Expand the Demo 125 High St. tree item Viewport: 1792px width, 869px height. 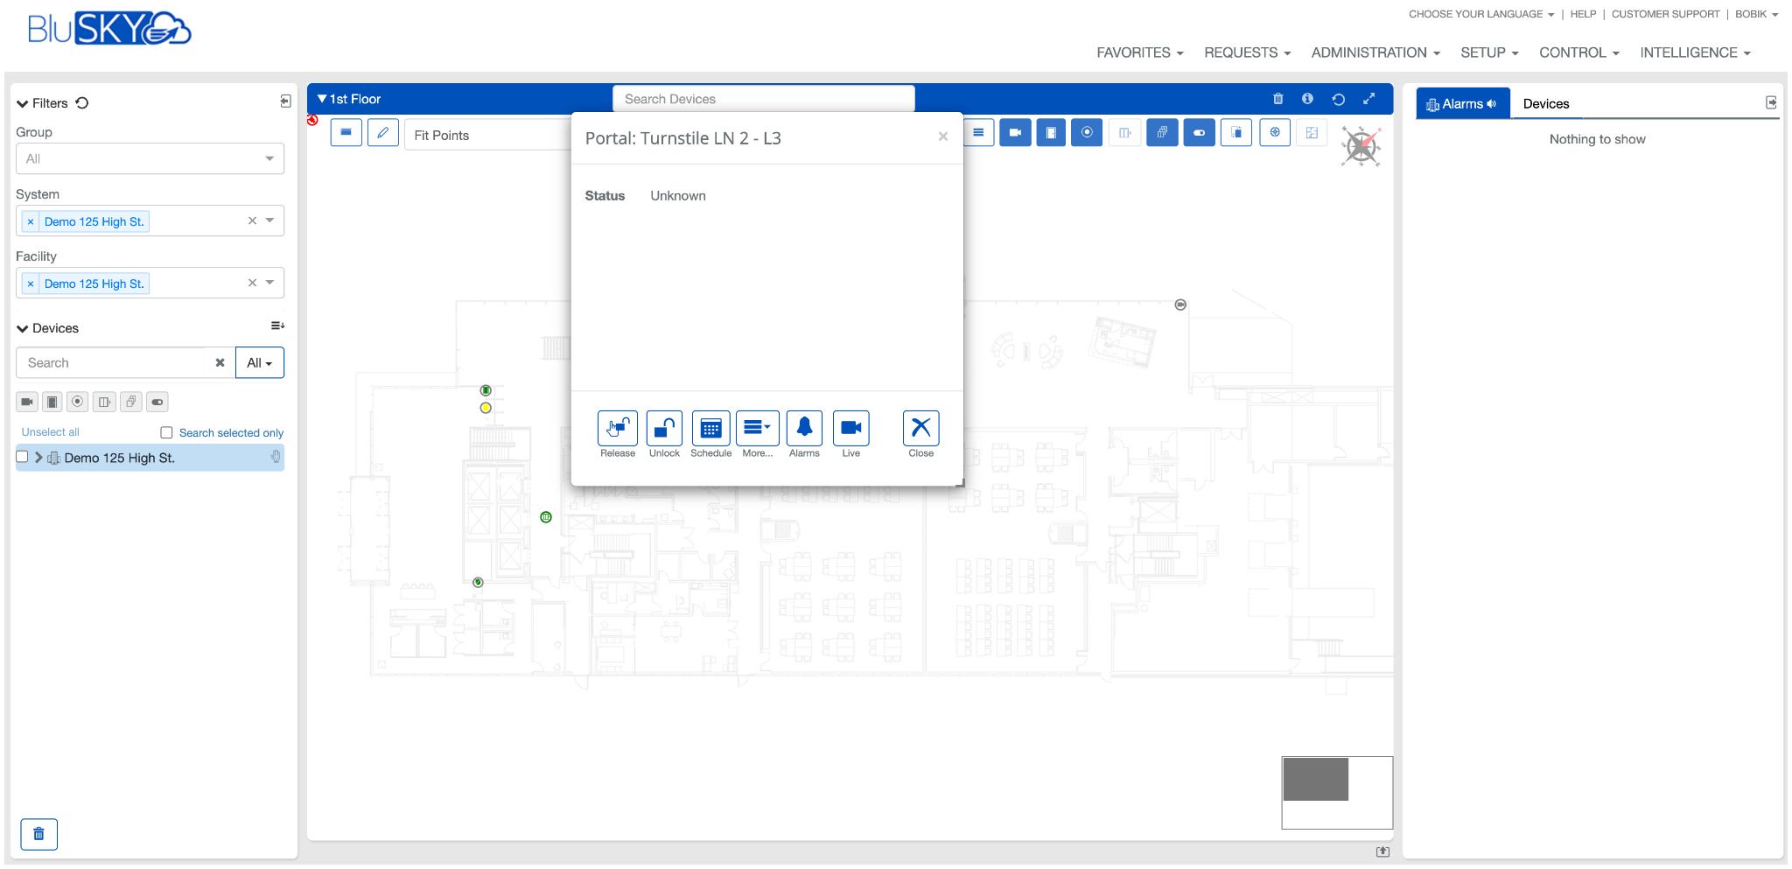click(x=38, y=457)
